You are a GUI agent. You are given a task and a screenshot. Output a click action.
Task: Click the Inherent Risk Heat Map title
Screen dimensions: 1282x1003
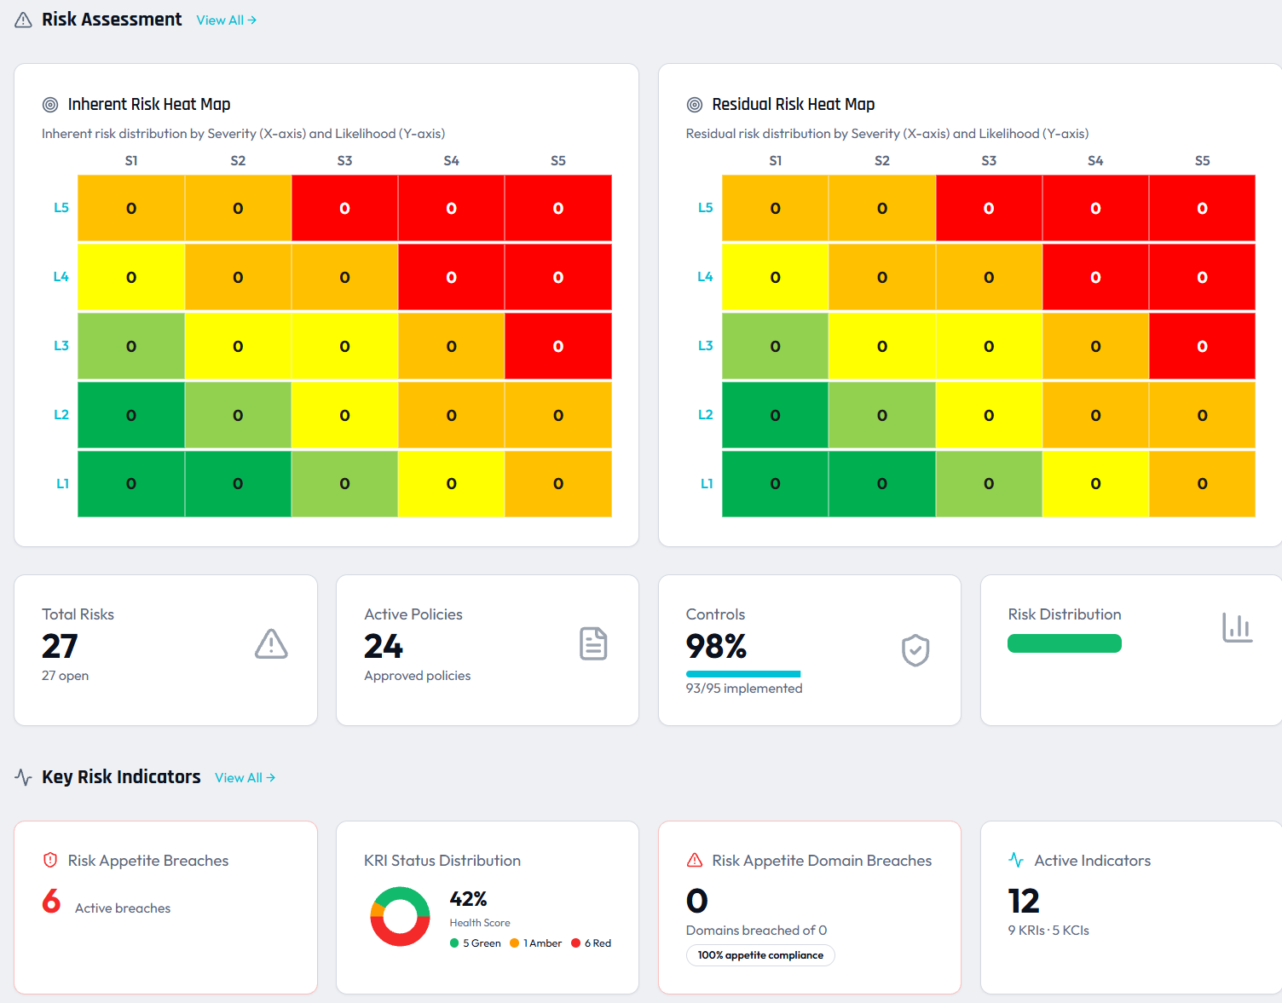149,105
